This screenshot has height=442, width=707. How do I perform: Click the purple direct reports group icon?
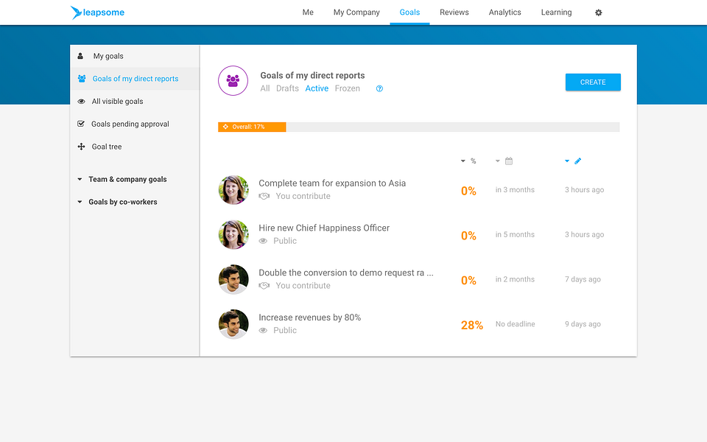click(233, 81)
